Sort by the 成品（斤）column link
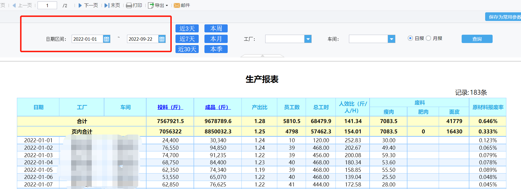This screenshot has height=189, width=521. tap(218, 107)
